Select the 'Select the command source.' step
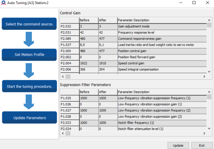 tap(30, 24)
